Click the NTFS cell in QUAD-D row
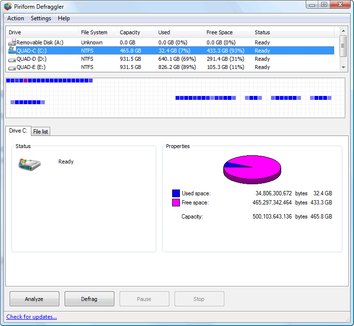 (87, 59)
